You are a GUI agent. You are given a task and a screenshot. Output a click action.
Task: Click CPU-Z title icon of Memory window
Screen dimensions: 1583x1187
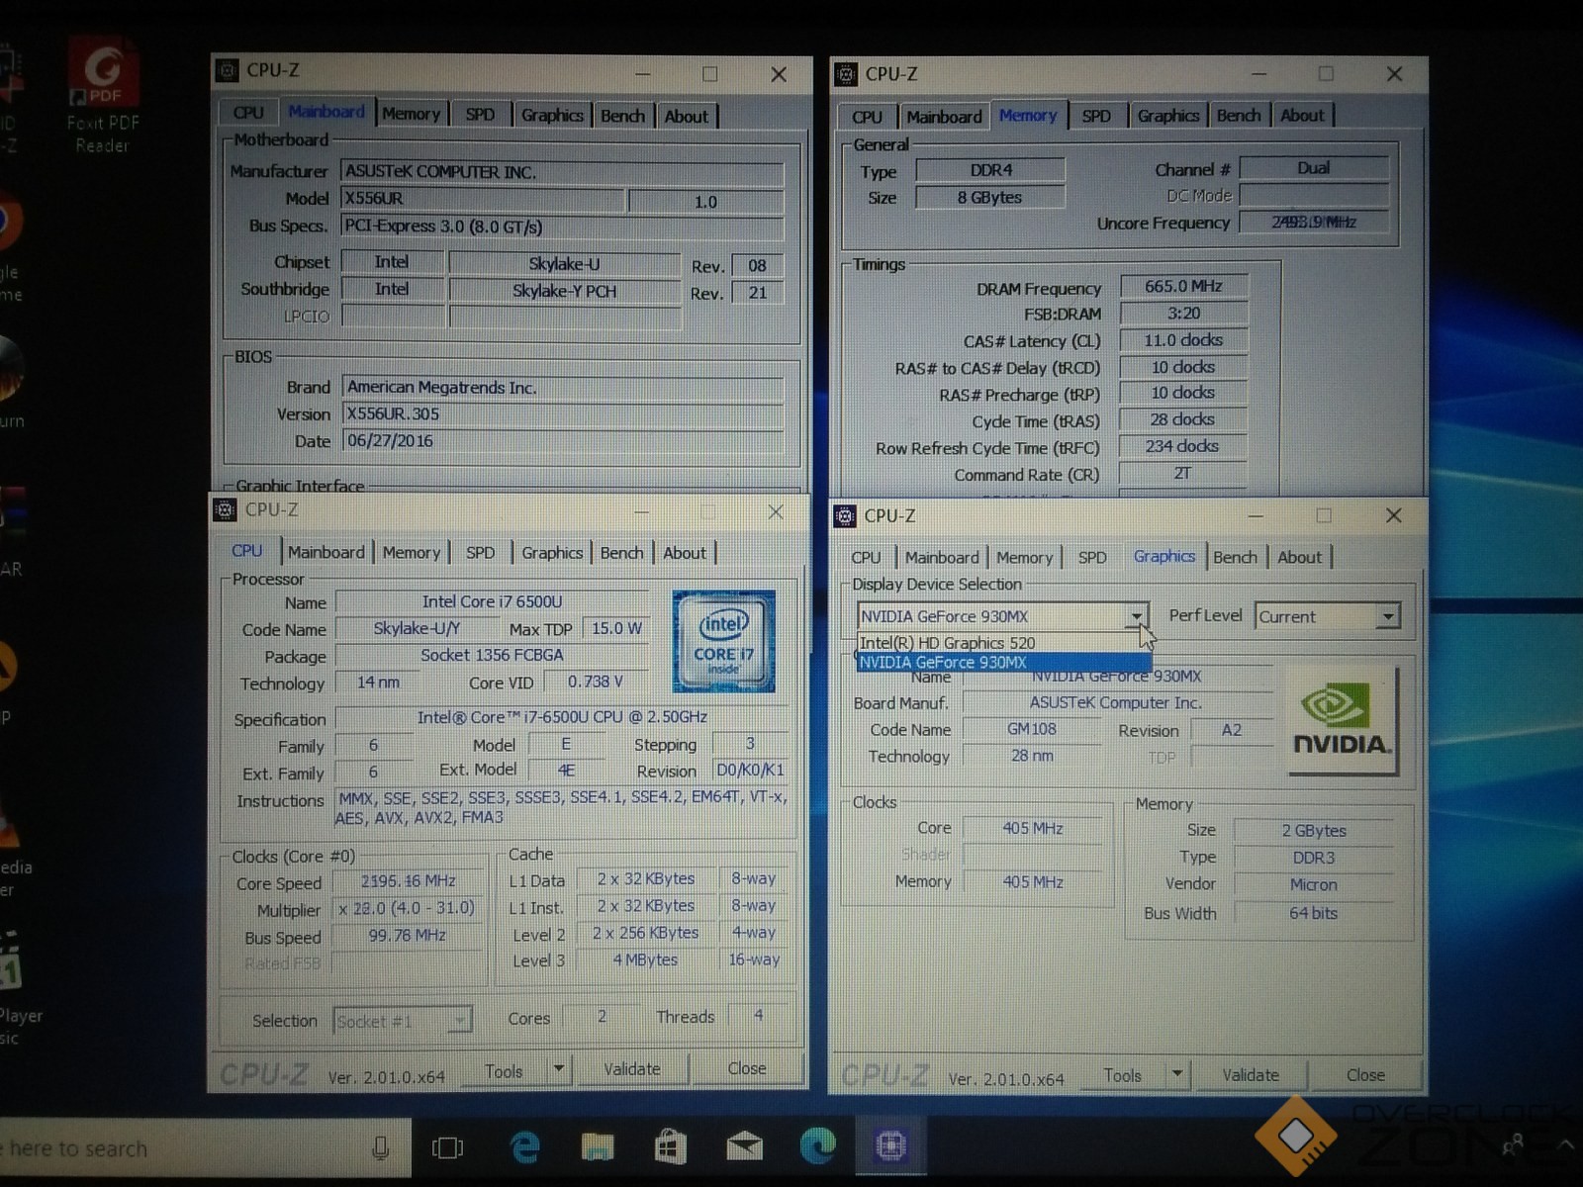coord(846,74)
